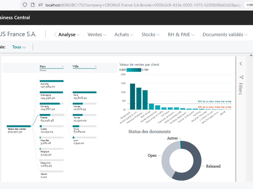Click the left arrow before Analyse

point(55,34)
